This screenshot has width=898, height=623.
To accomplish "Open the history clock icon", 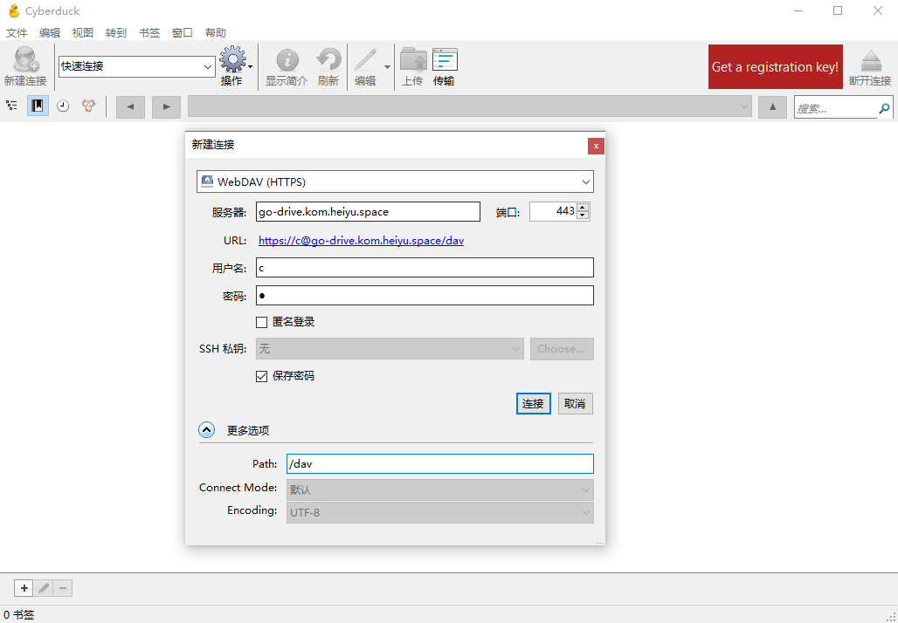I will pos(63,106).
